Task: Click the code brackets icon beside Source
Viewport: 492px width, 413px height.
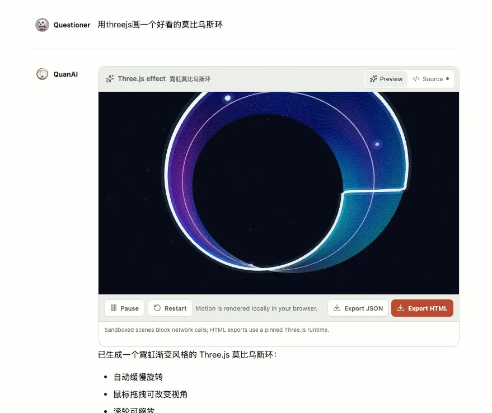Action: [416, 79]
